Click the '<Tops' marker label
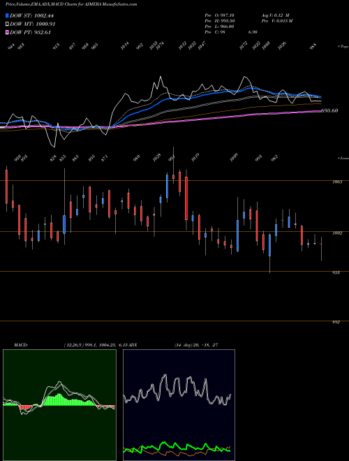The width and height of the screenshot is (349, 461). coord(343,47)
